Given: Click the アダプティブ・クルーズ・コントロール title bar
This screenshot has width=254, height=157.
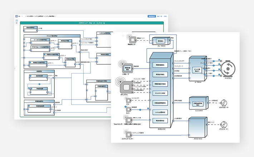Looking at the screenshot, I should point(92,23).
